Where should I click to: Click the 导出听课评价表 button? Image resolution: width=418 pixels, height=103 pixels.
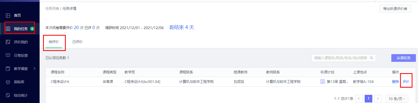[x=395, y=9]
